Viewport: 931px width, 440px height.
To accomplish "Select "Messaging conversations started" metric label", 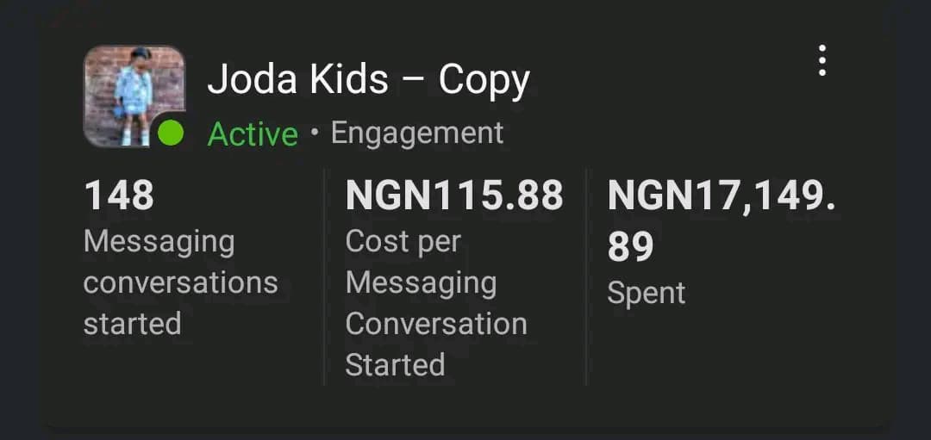I will [x=180, y=282].
